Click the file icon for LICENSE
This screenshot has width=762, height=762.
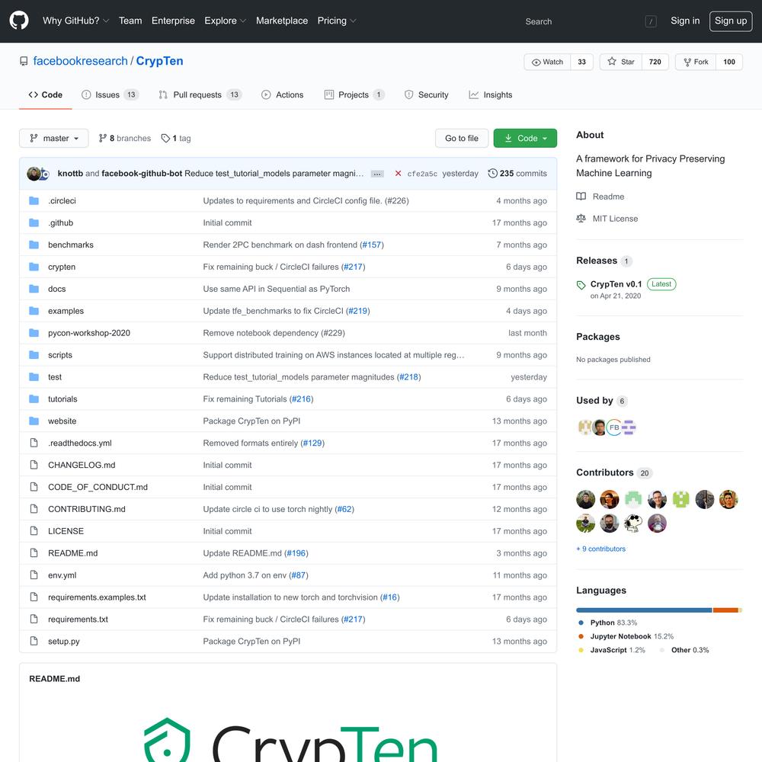tap(34, 531)
